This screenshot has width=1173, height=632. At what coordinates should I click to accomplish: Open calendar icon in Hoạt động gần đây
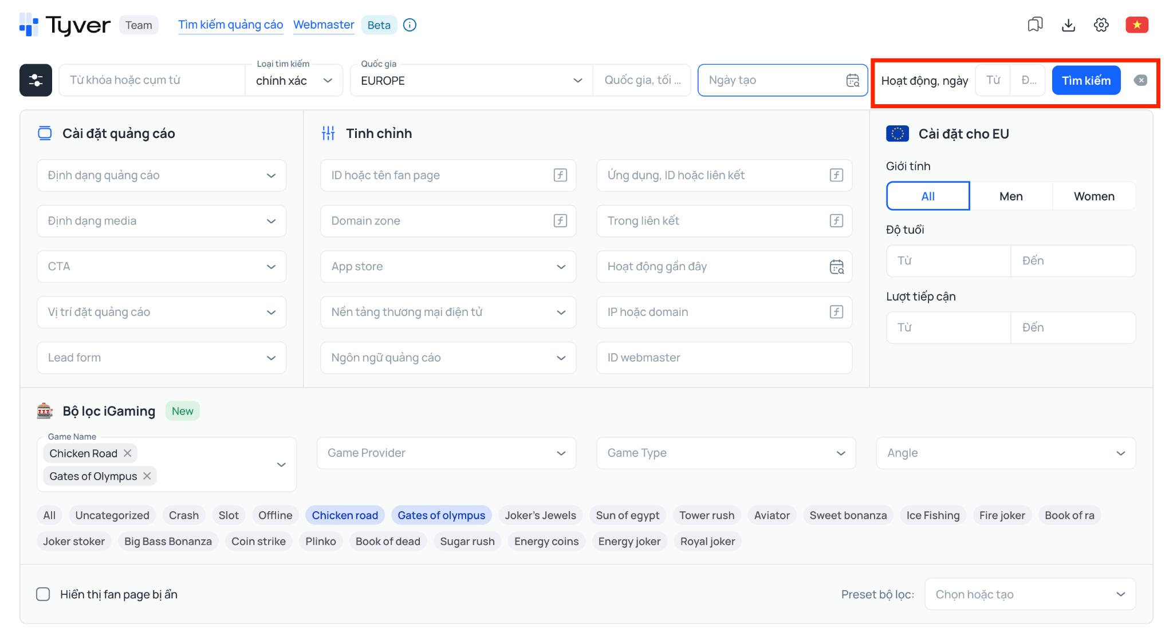[837, 267]
